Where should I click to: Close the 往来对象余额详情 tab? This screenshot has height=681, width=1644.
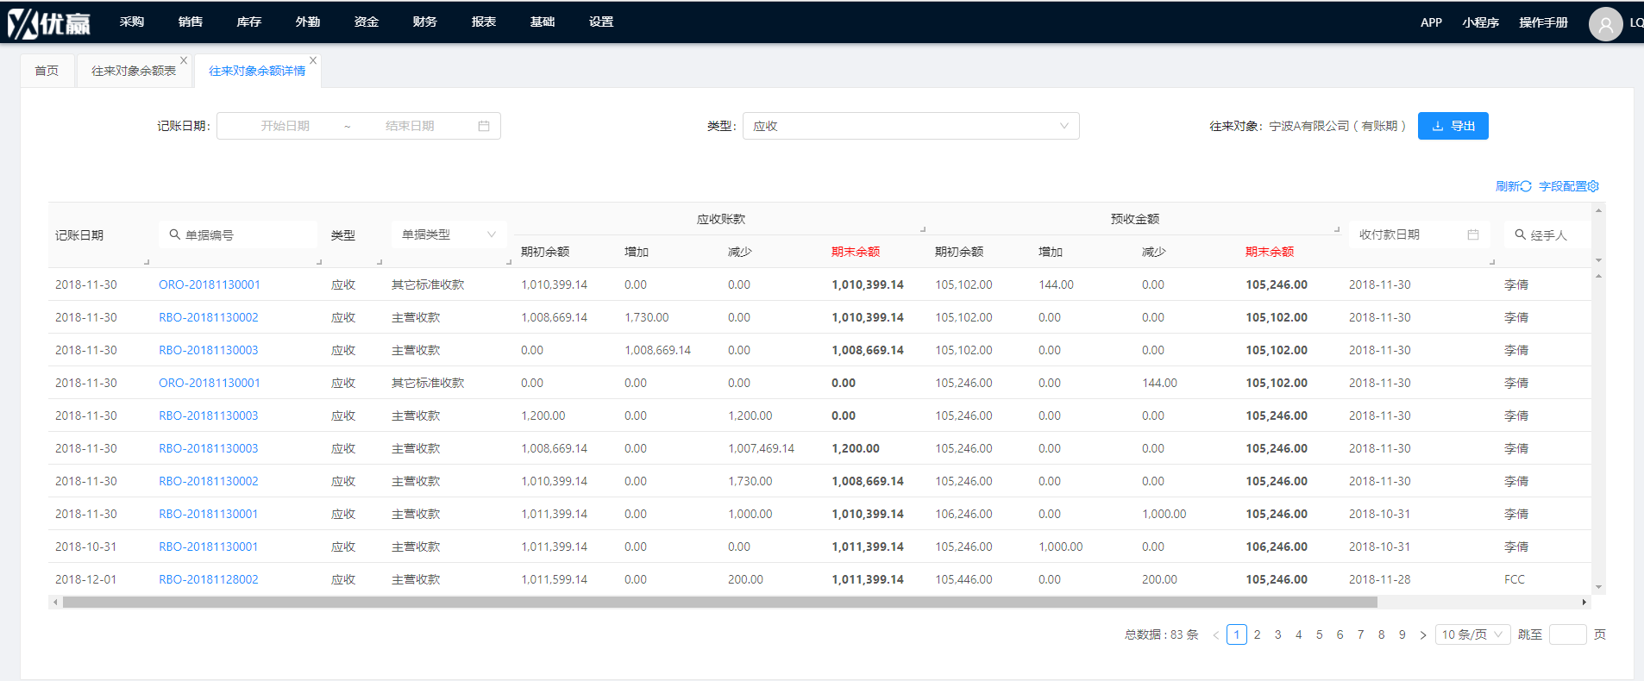[313, 60]
